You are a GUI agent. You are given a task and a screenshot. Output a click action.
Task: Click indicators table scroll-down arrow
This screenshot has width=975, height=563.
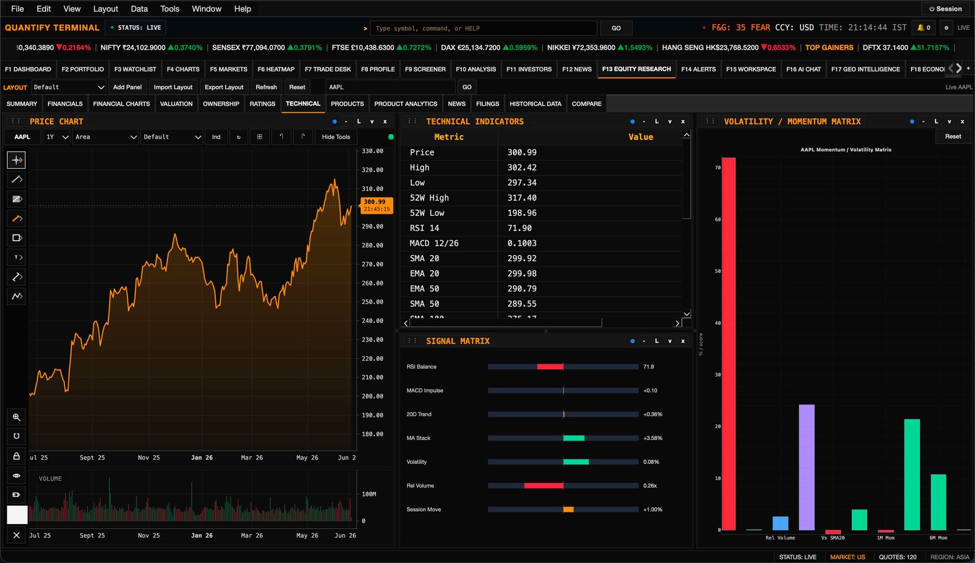tap(687, 314)
